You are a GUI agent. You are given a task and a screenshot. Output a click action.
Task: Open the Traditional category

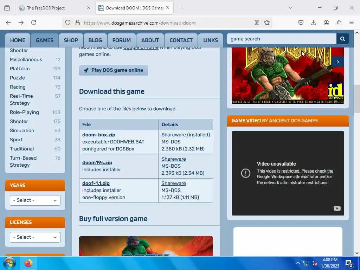[22, 149]
